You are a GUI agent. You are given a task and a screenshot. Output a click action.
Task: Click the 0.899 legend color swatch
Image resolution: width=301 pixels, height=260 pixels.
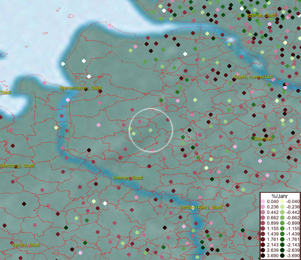pyautogui.click(x=263, y=223)
